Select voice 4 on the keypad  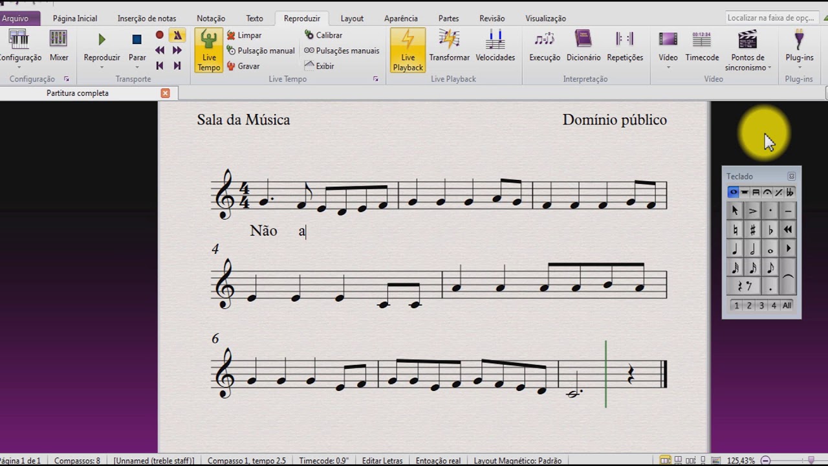[774, 305]
